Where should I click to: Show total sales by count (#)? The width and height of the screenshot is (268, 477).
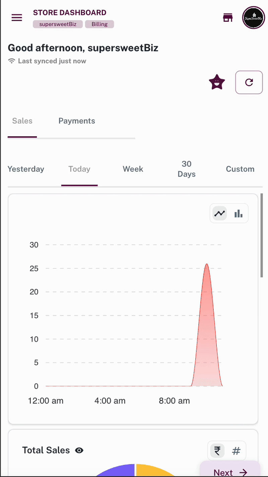coord(236,451)
